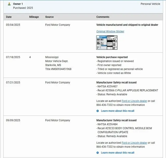Image resolution: width=166 pixels, height=158 pixels.
Task: Follow Ford or Lincoln dealer link under NHTSA #25V484
Action: [134, 143]
